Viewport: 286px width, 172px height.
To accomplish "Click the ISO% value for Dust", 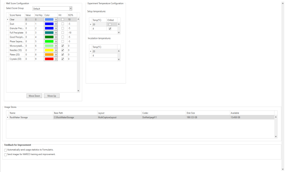I will click(71, 24).
